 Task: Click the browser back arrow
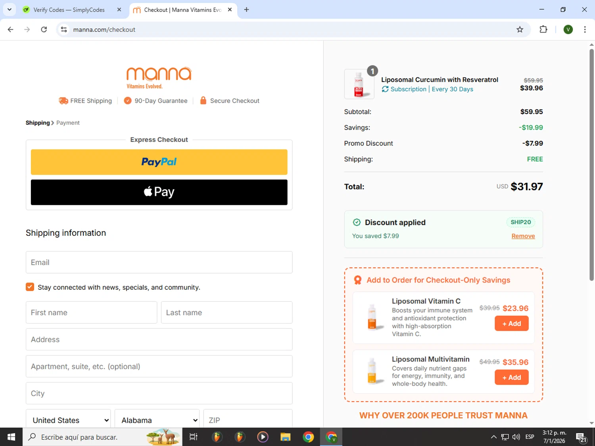(x=11, y=29)
